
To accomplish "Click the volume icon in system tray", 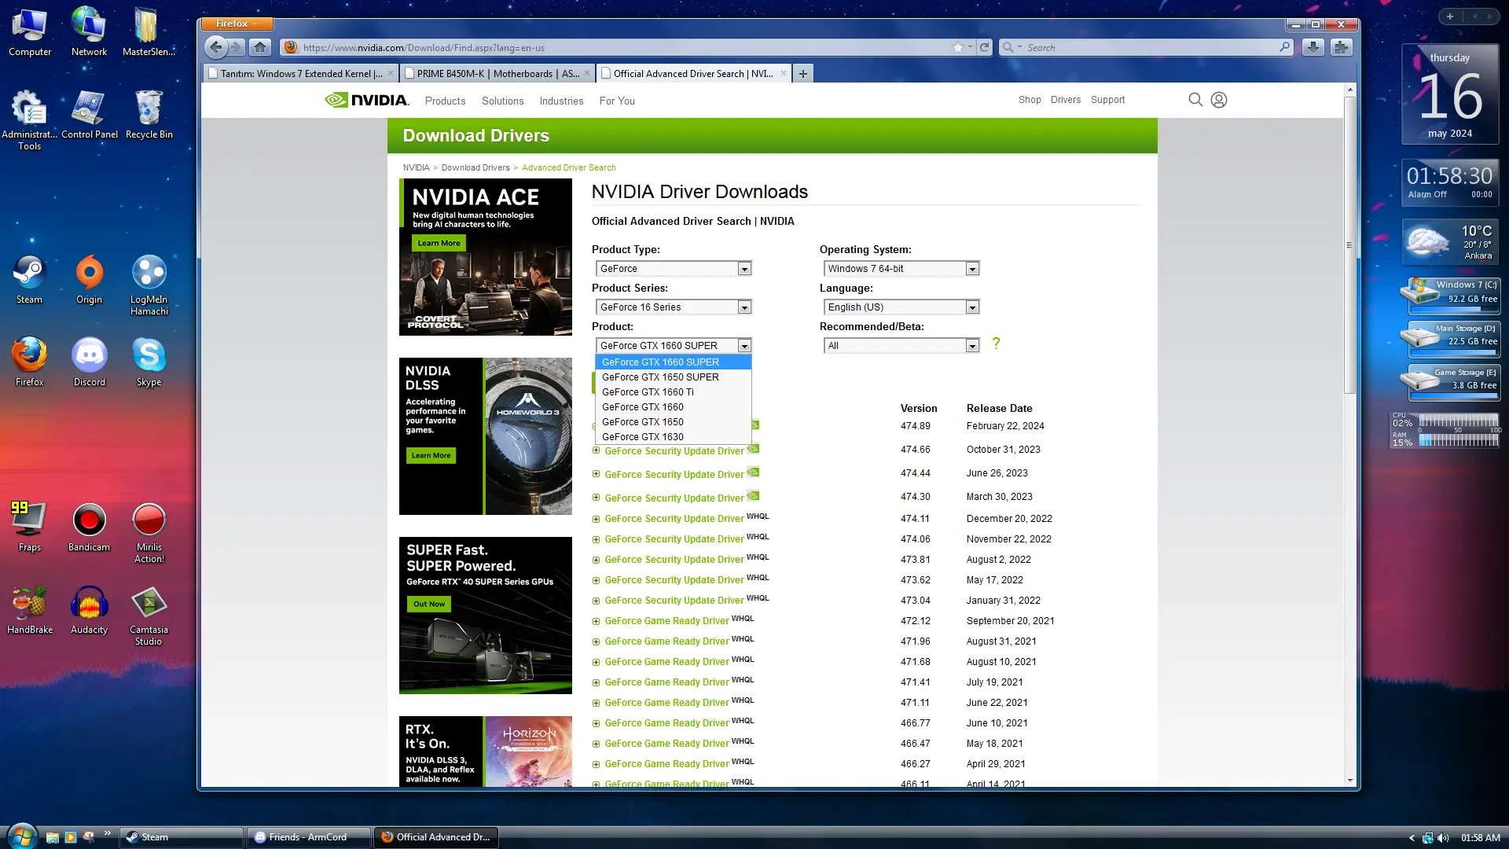I will (1443, 838).
